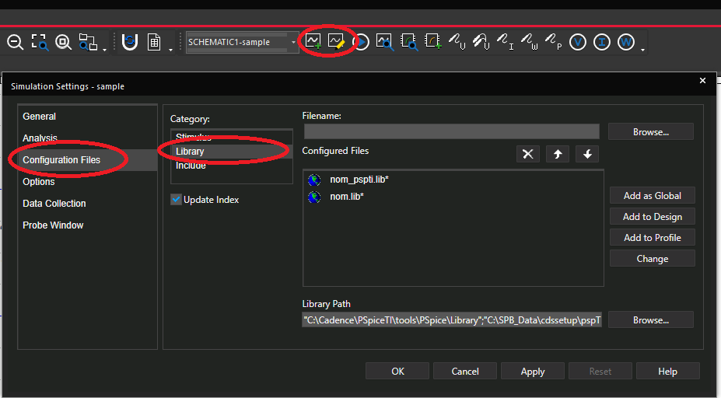
Task: Select Configuration Files section
Action: pyautogui.click(x=87, y=160)
